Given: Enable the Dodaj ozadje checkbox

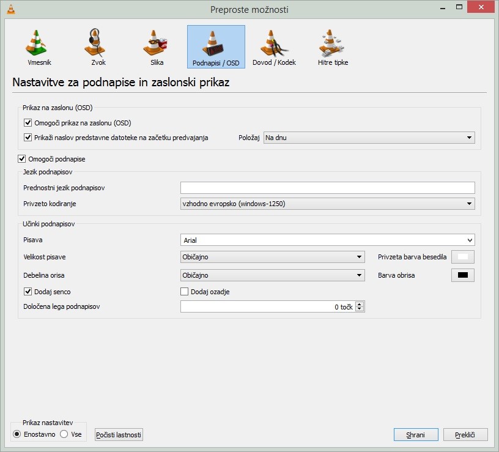Looking at the screenshot, I should click(185, 292).
